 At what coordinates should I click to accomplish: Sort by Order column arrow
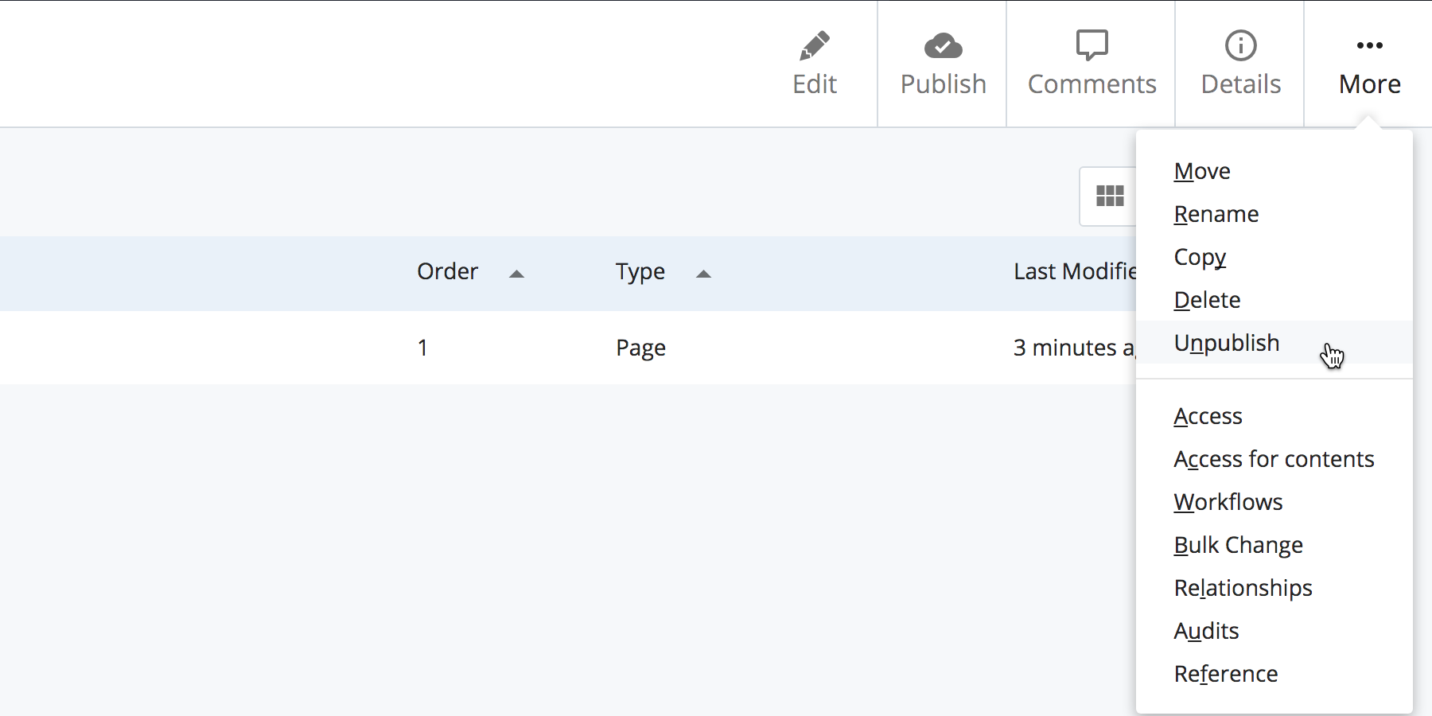coord(516,274)
